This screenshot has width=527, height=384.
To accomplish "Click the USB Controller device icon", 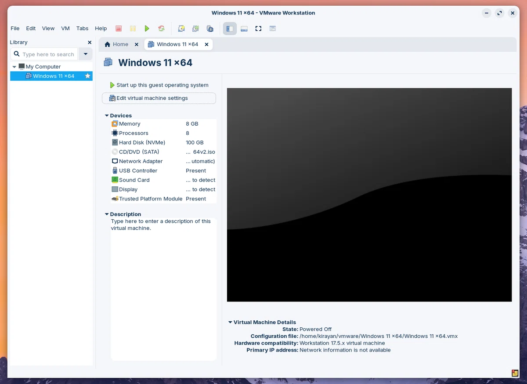I will pos(115,170).
